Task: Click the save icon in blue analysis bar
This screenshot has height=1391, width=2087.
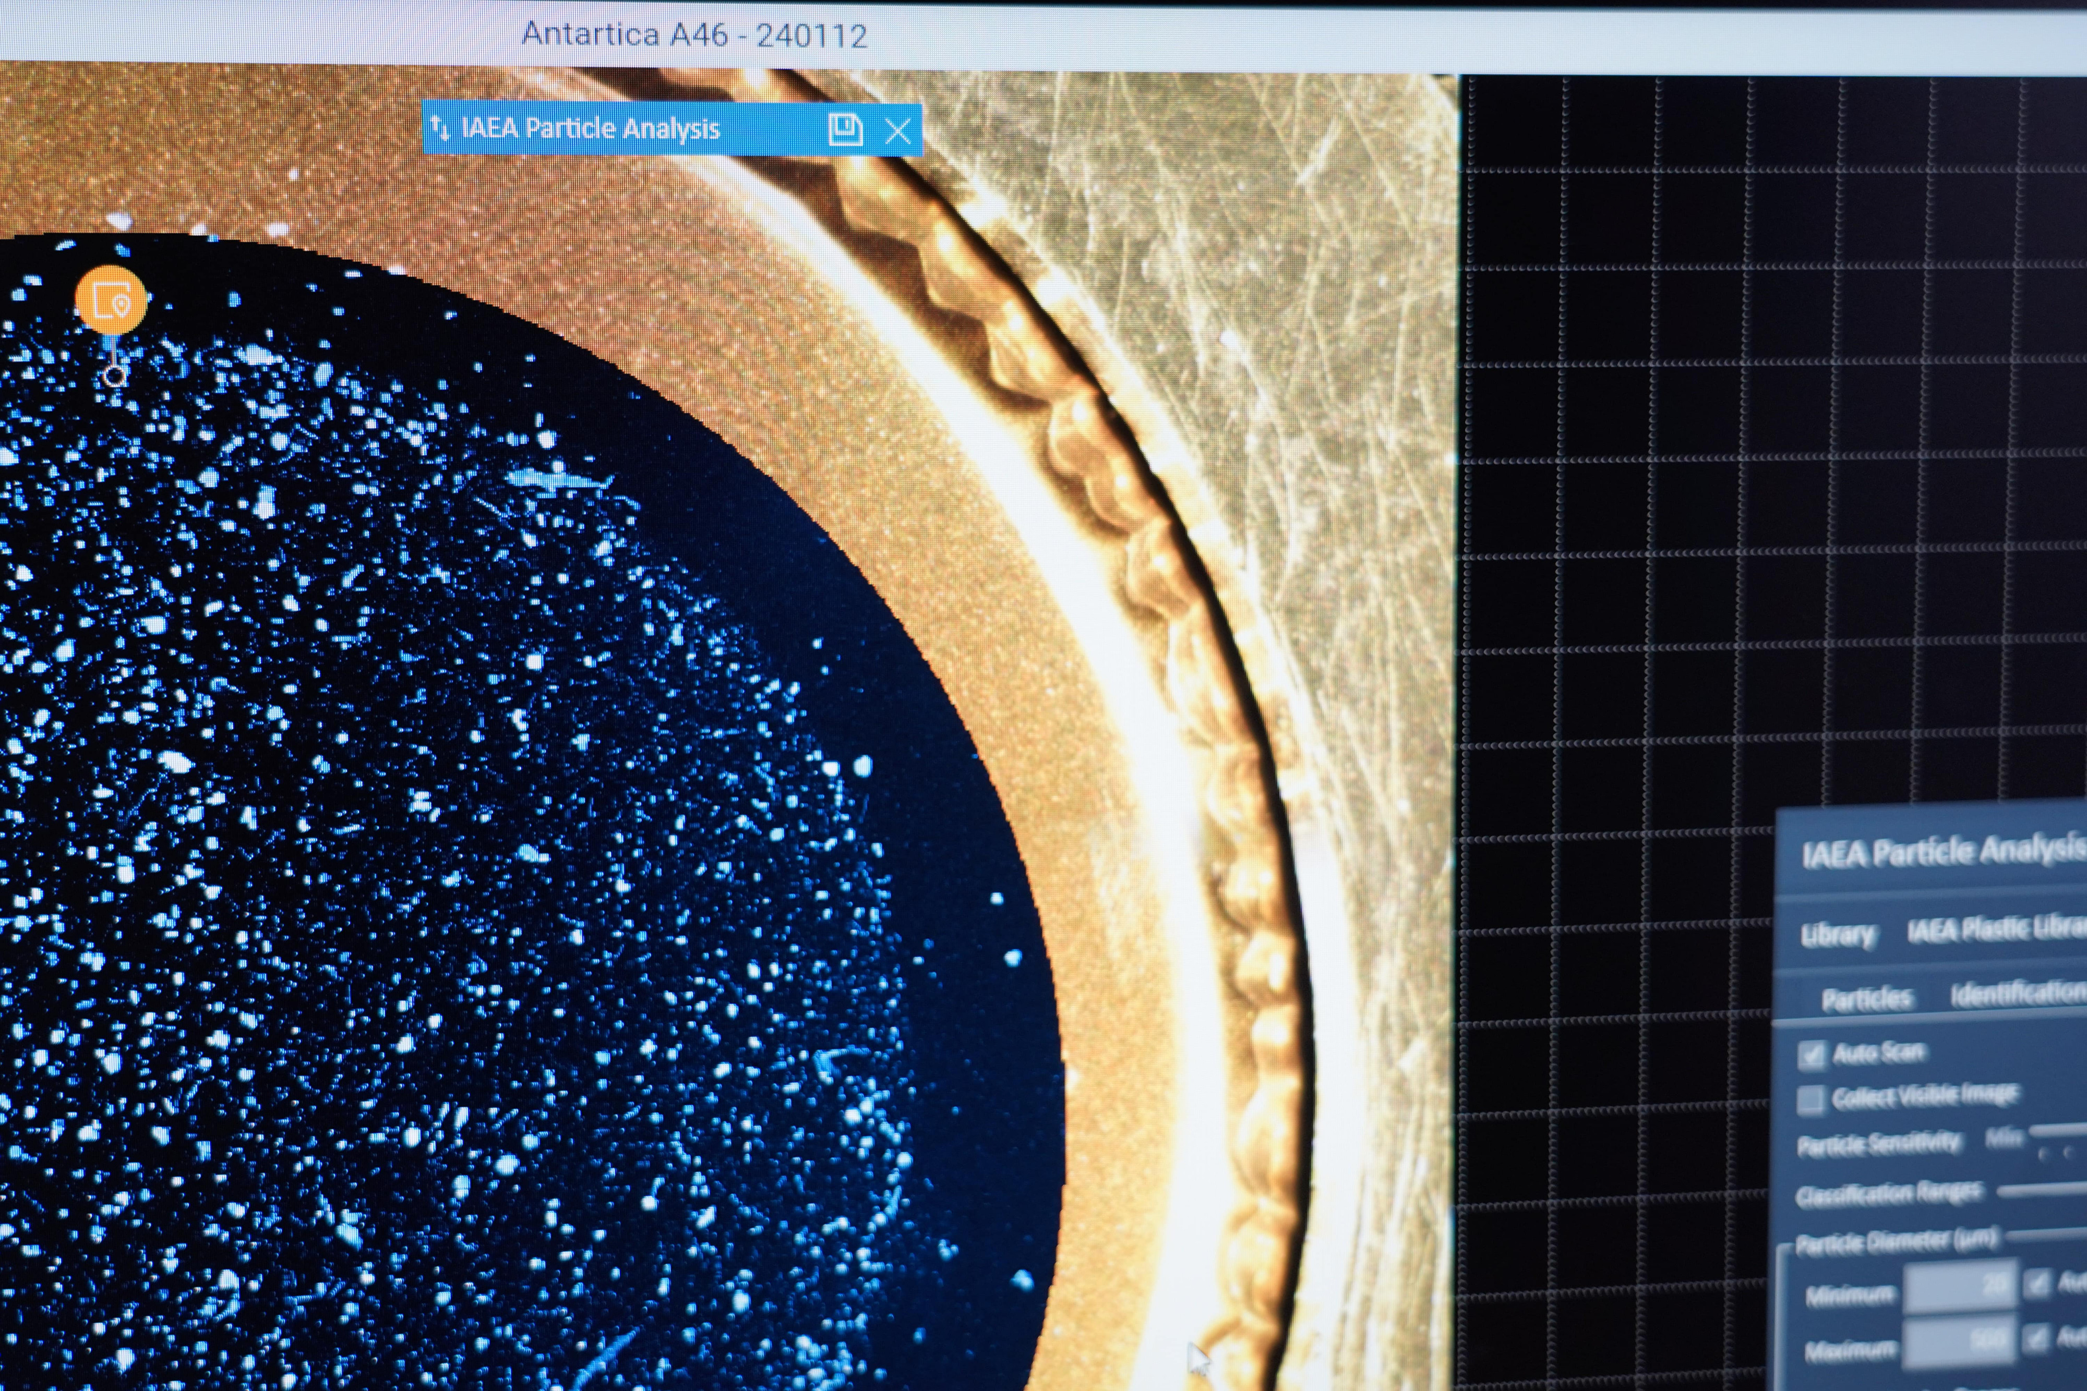Action: tap(845, 129)
